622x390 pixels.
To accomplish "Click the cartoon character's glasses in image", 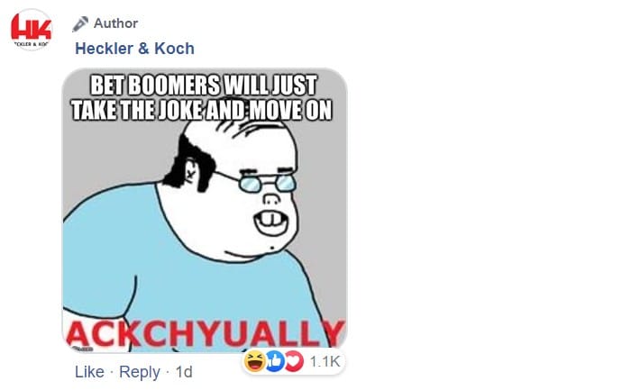I will (268, 184).
